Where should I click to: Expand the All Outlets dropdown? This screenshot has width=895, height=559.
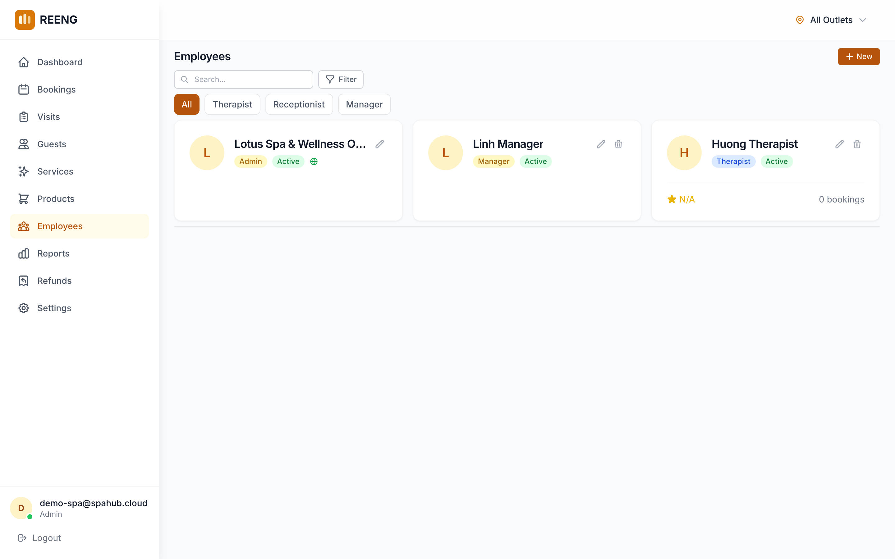pyautogui.click(x=831, y=20)
